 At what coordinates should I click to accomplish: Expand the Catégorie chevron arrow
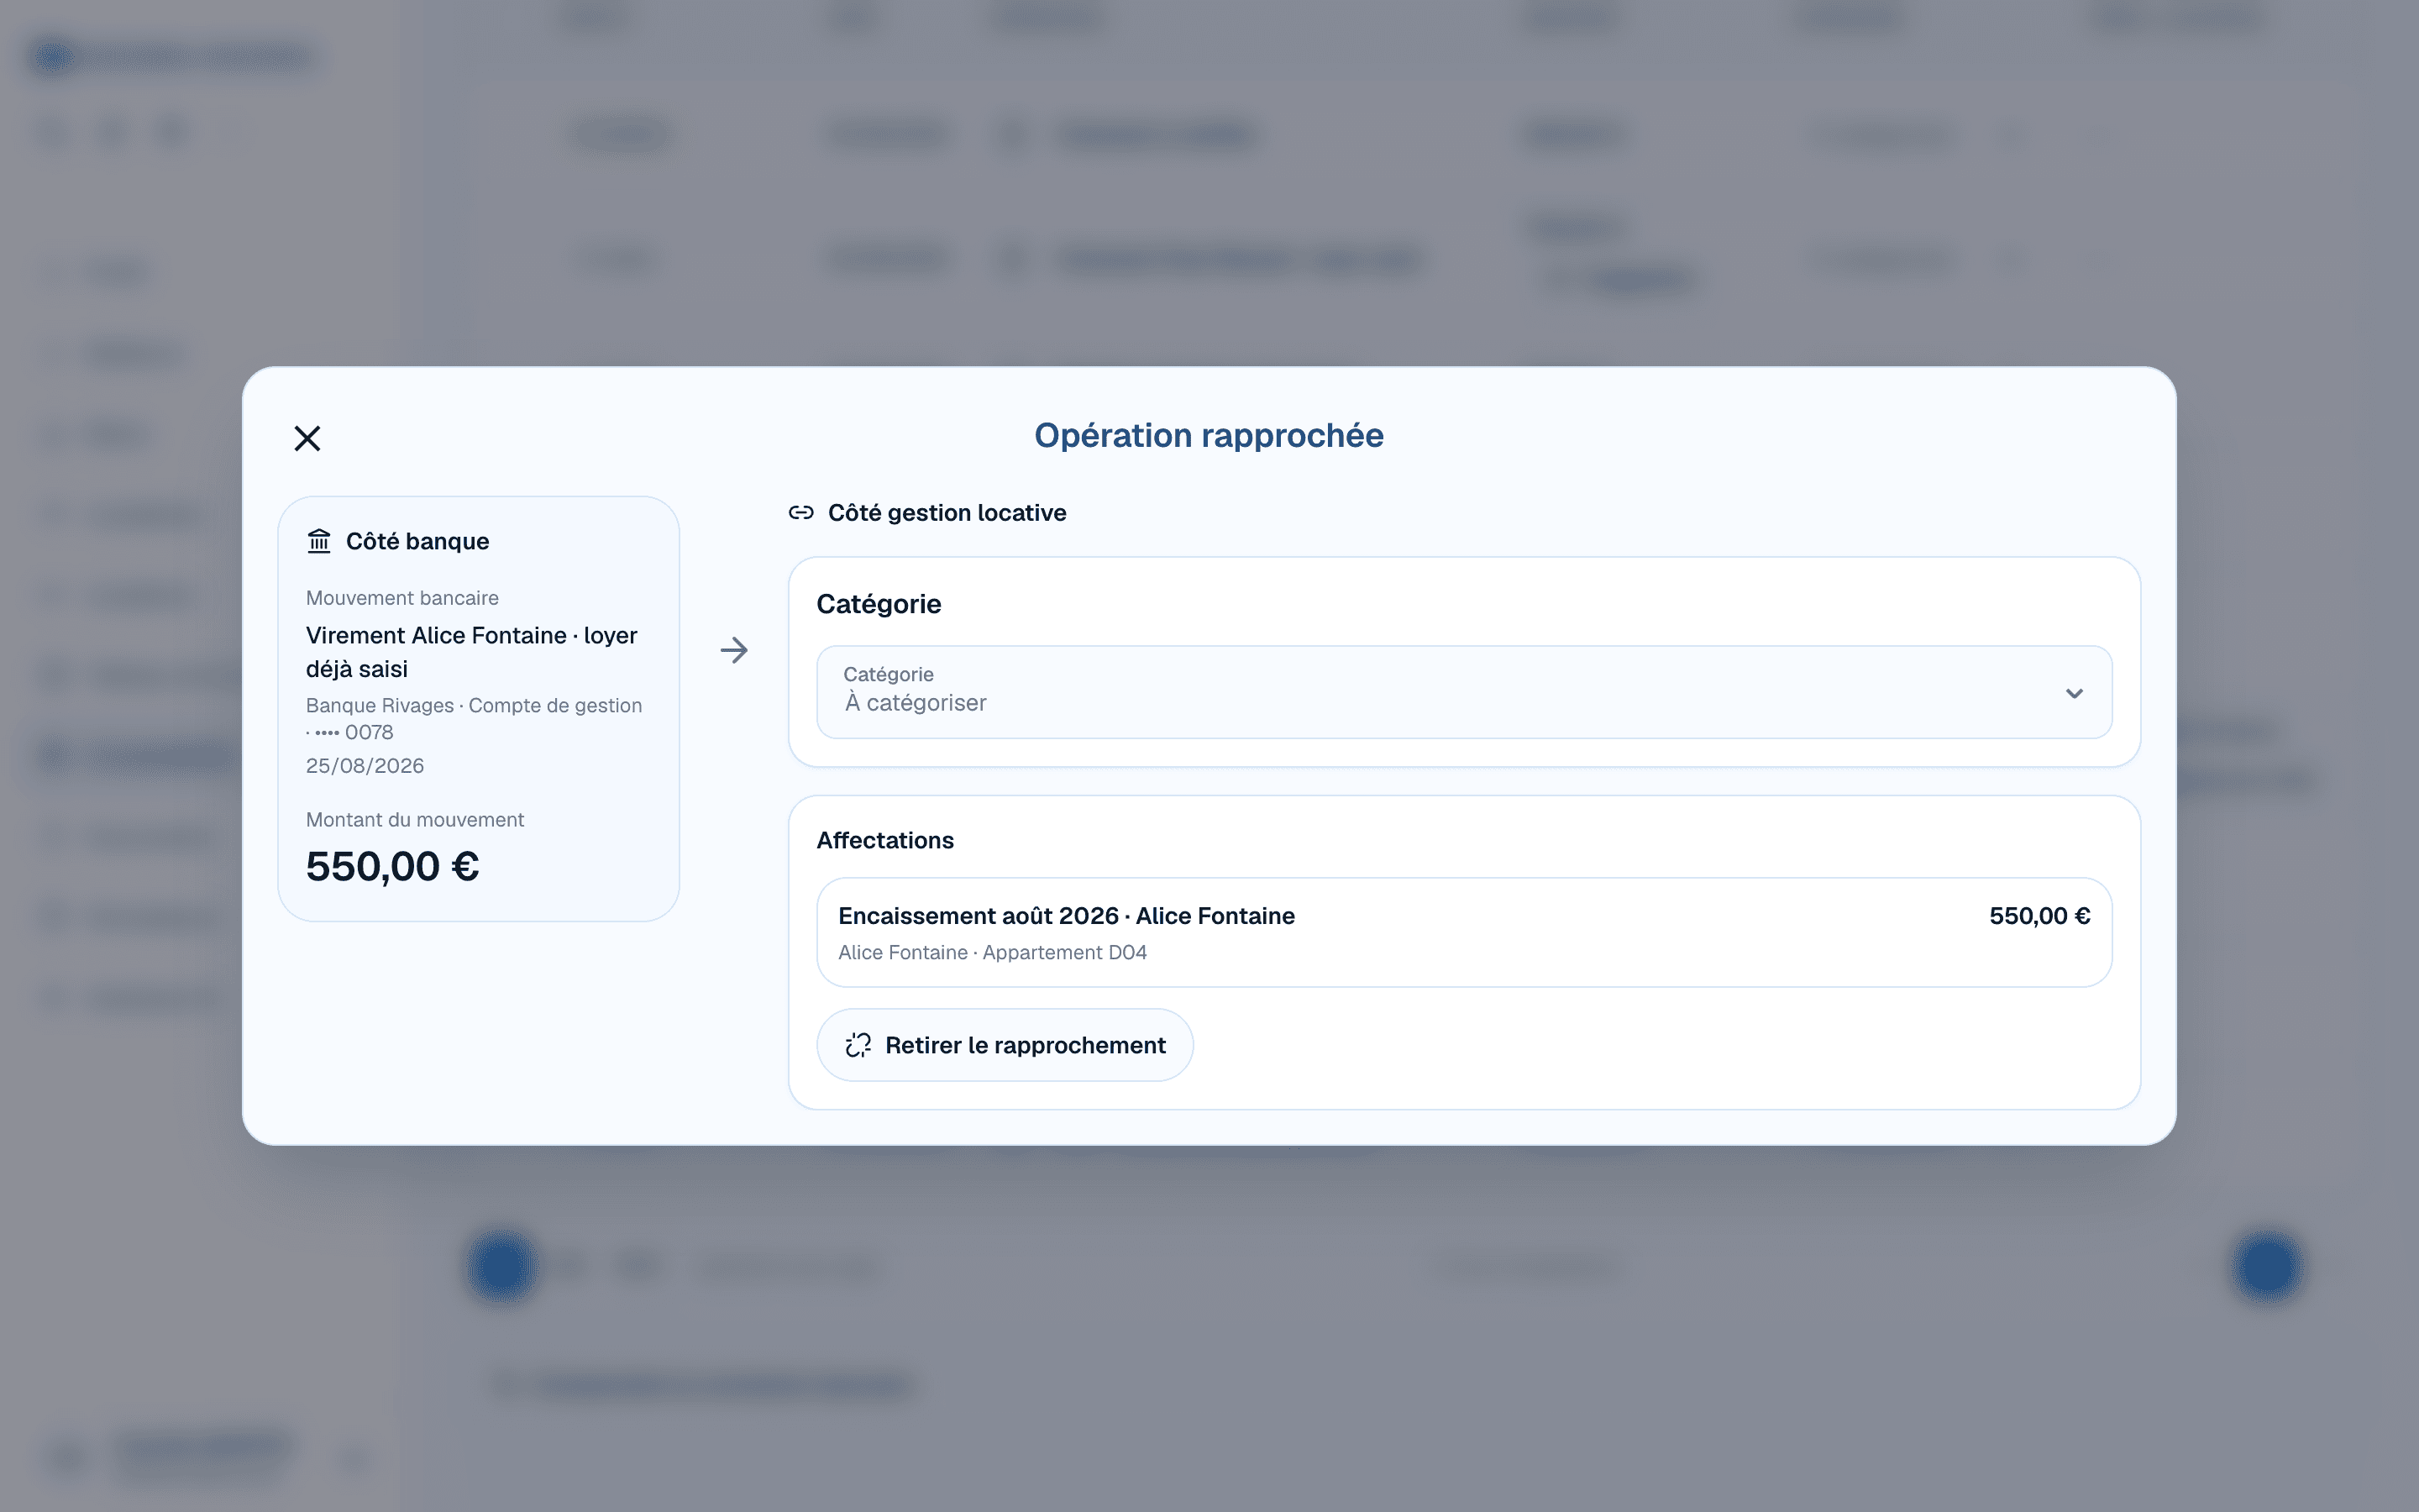pyautogui.click(x=2074, y=693)
